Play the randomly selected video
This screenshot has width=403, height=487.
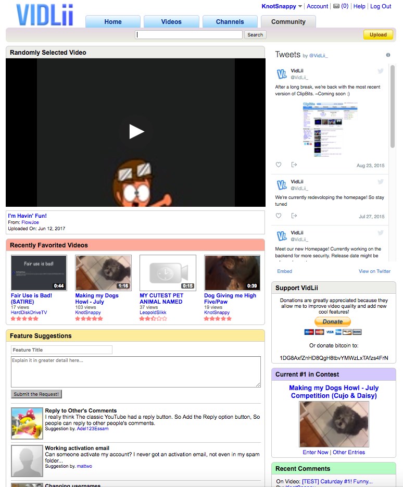click(x=136, y=131)
